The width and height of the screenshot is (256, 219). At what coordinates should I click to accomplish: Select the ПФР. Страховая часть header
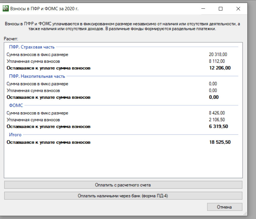32,47
